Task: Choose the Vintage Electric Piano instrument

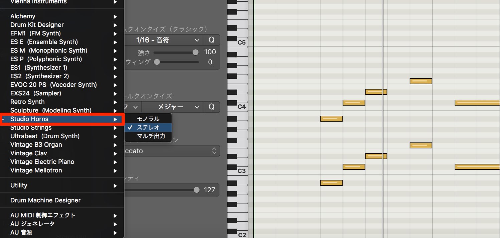Action: tap(62, 162)
